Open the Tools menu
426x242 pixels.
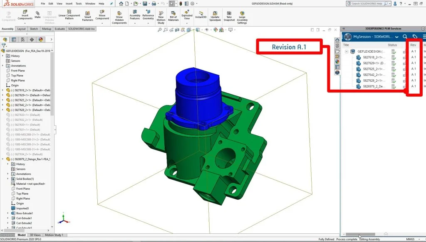[79, 4]
